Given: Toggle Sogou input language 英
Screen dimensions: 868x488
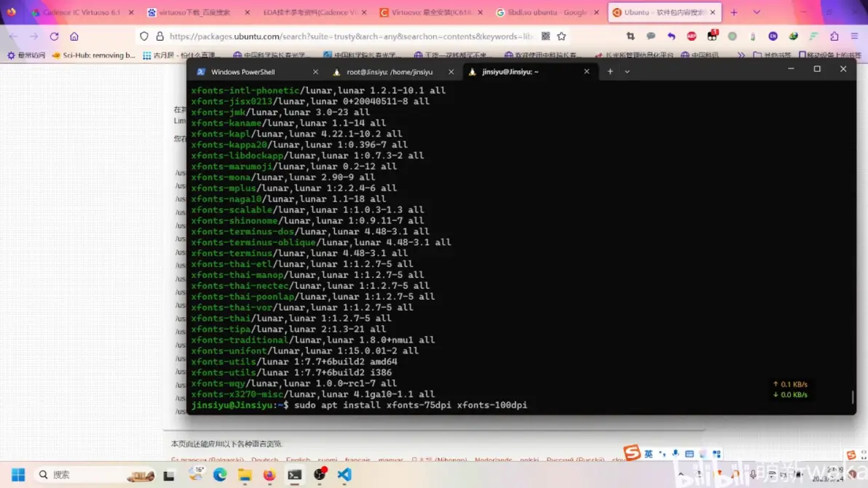Looking at the screenshot, I should [x=648, y=454].
